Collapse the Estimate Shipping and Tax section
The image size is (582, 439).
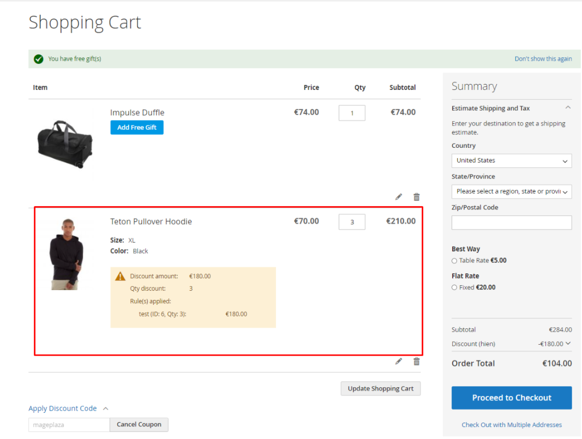pyautogui.click(x=568, y=108)
